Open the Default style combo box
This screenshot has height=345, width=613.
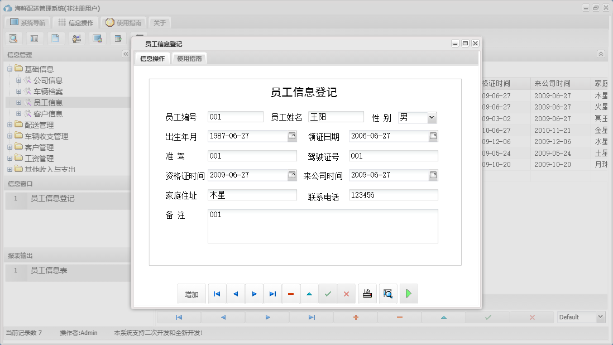coord(601,317)
